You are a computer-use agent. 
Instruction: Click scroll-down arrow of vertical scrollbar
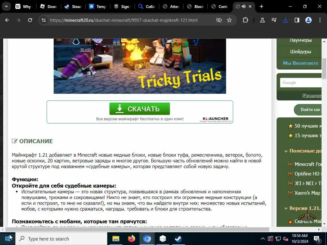click(x=324, y=224)
